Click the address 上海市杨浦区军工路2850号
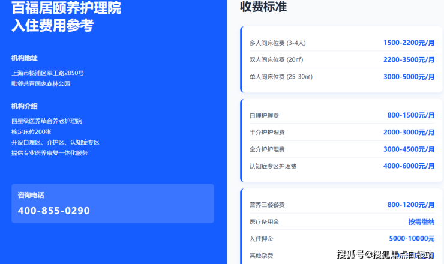Viewport: 444px width, 264px height. pyautogui.click(x=47, y=73)
